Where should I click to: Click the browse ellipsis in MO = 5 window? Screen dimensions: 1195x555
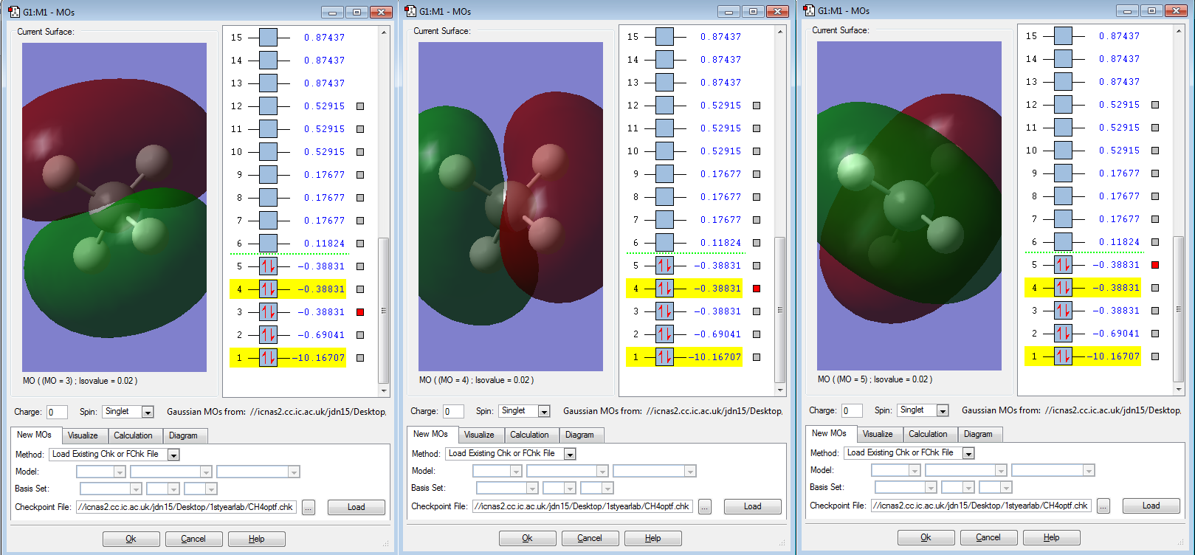coord(1103,506)
